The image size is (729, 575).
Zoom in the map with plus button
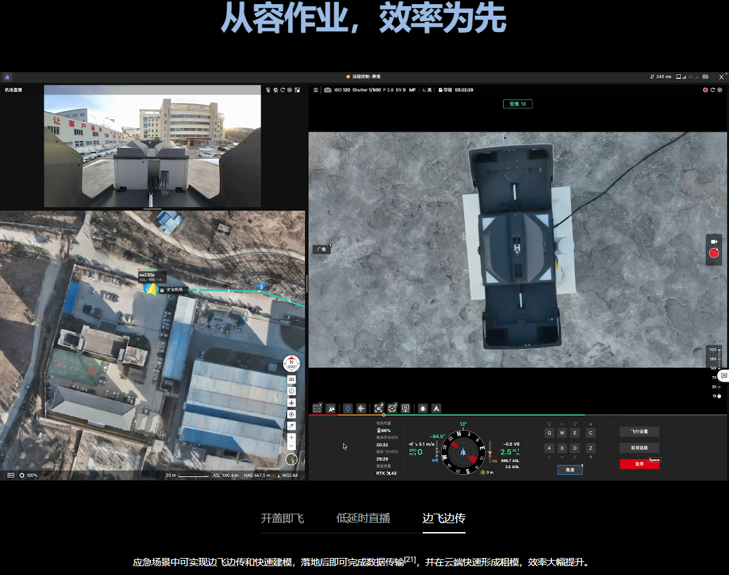(291, 437)
